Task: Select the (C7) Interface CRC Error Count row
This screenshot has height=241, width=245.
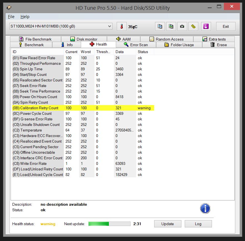Action: pyautogui.click(x=83, y=158)
